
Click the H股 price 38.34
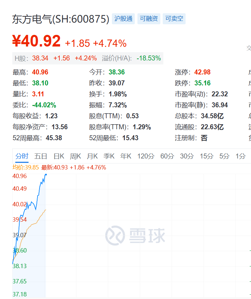pyautogui.click(x=40, y=58)
